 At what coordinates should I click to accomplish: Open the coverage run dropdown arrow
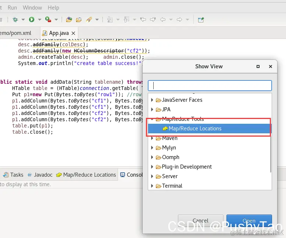coord(56,19)
